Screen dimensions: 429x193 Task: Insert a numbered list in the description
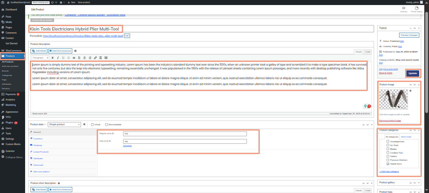[x=68, y=58]
